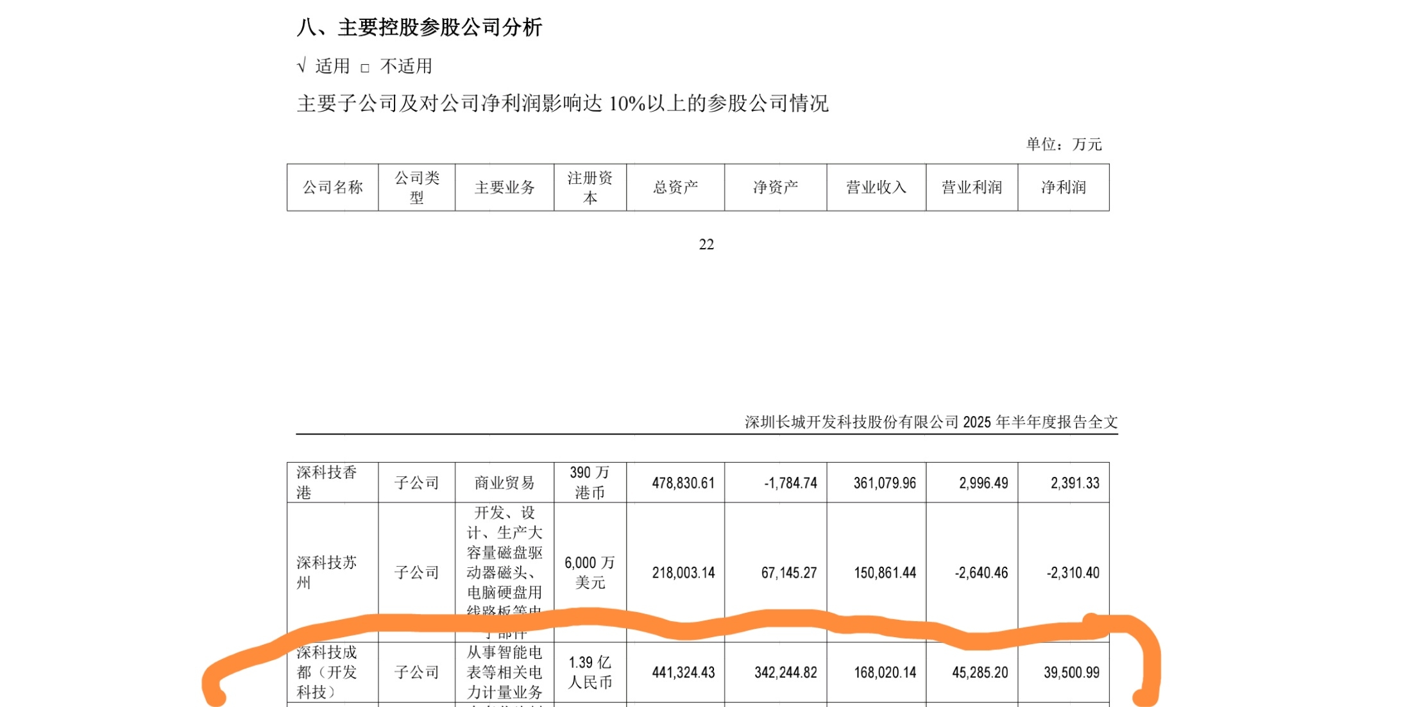Click the heading 八、主要控股参股公司分析
The image size is (1426, 707).
420,28
